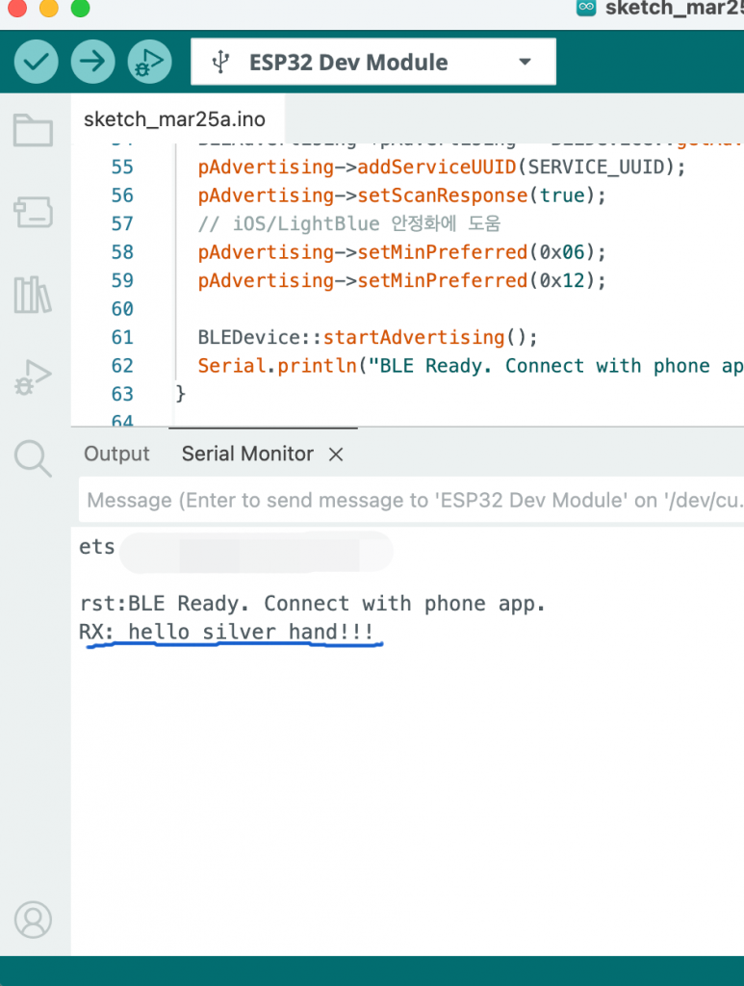Switch to the Output tab

click(x=116, y=454)
